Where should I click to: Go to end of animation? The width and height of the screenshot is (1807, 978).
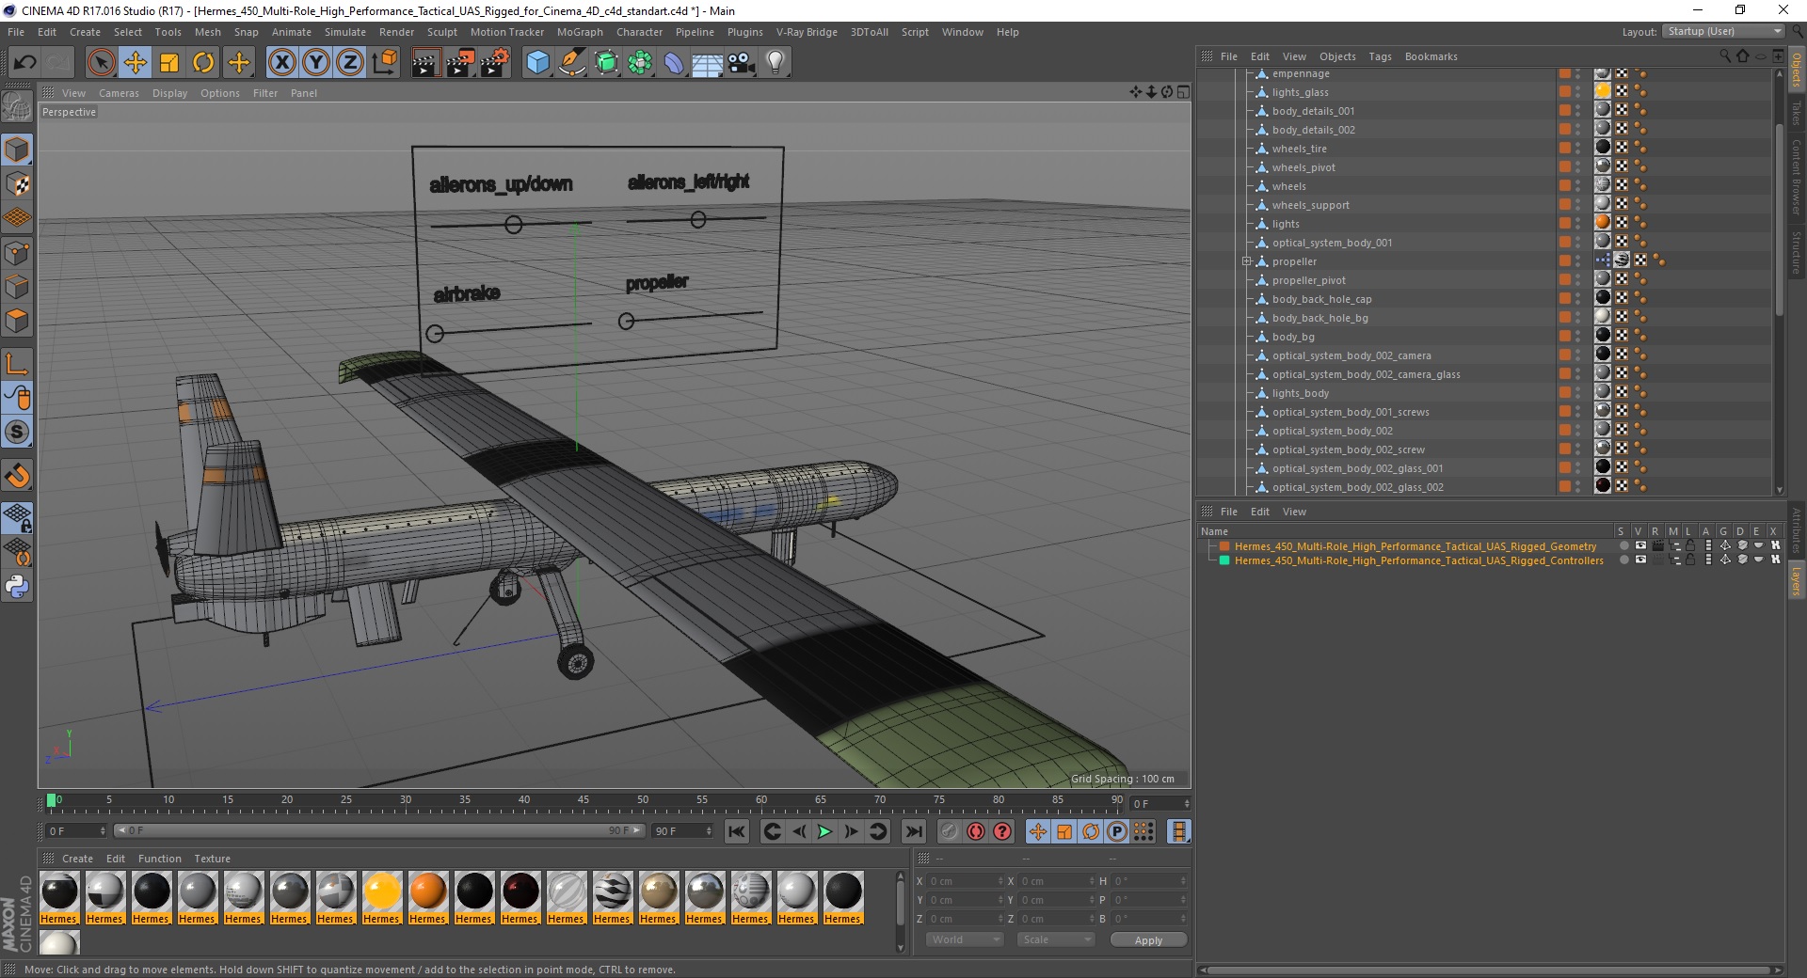click(914, 831)
